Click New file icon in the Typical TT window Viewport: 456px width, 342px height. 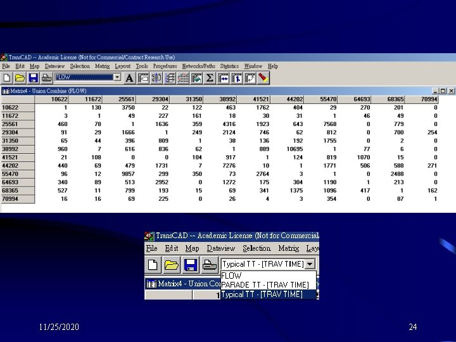pyautogui.click(x=153, y=265)
